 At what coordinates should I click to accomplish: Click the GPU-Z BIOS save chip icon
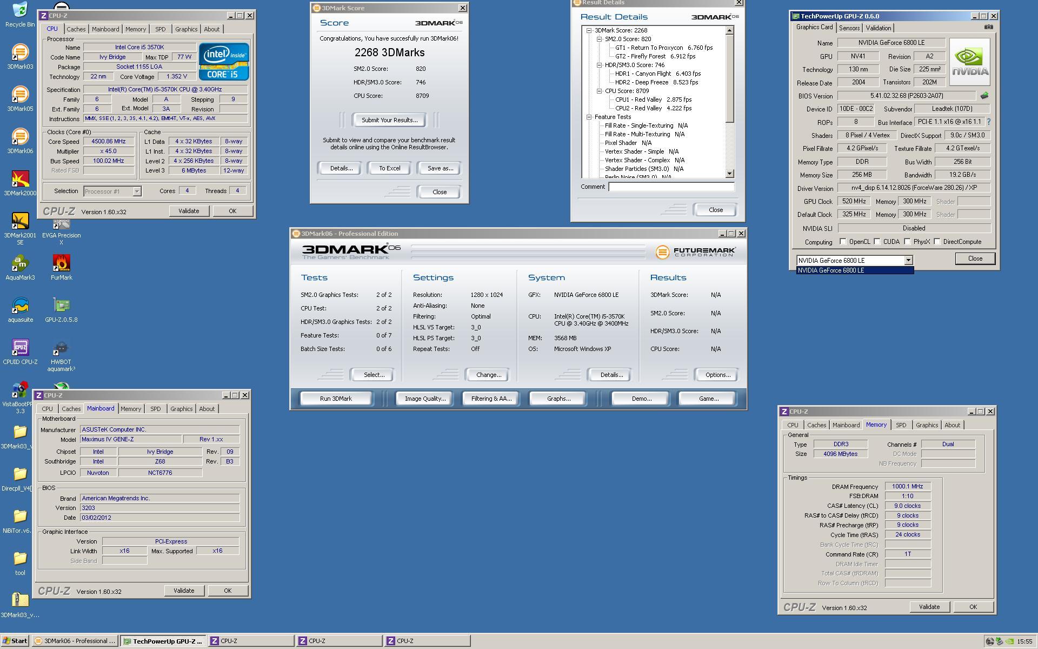(984, 96)
